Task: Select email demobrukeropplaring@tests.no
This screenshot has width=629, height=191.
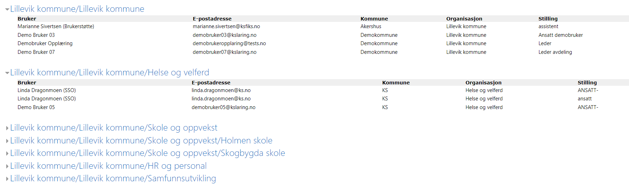Action: pos(229,43)
